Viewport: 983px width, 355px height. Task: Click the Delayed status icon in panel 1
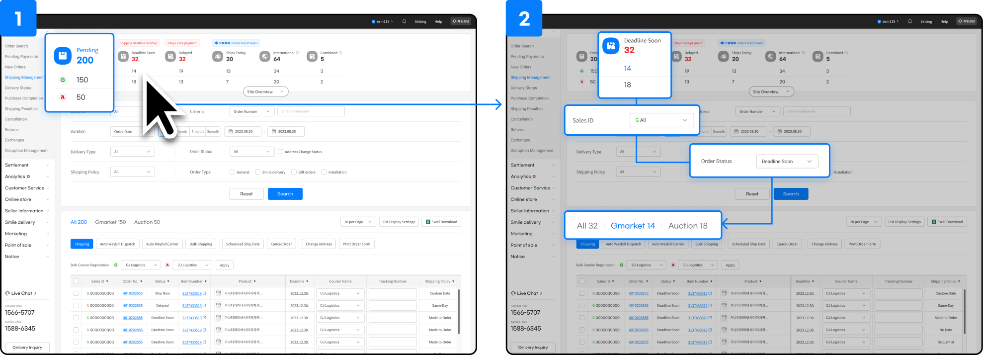(x=170, y=57)
